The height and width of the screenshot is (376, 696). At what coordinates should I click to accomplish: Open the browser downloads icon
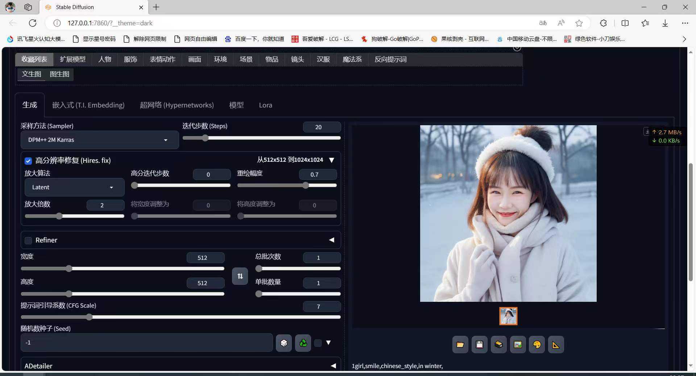(x=665, y=23)
